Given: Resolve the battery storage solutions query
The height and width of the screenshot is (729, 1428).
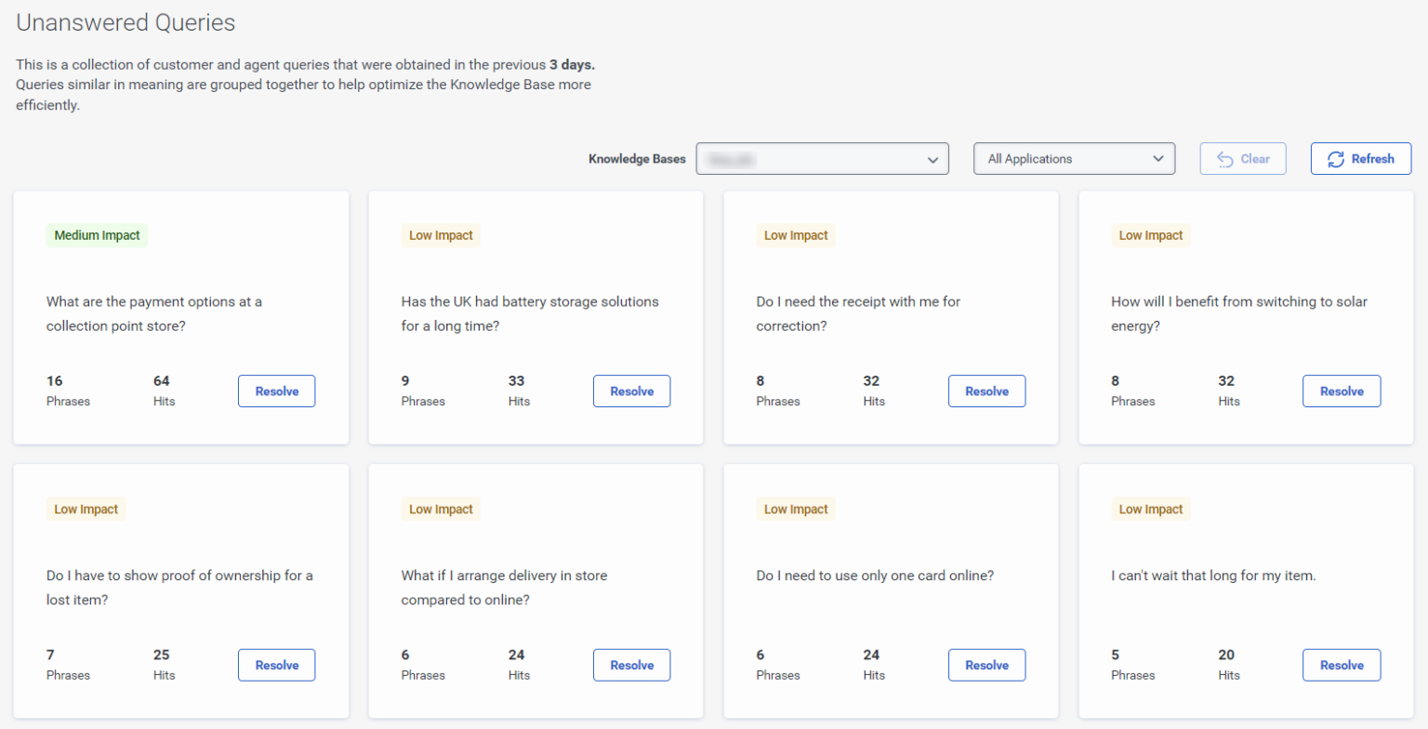Looking at the screenshot, I should click(x=631, y=391).
